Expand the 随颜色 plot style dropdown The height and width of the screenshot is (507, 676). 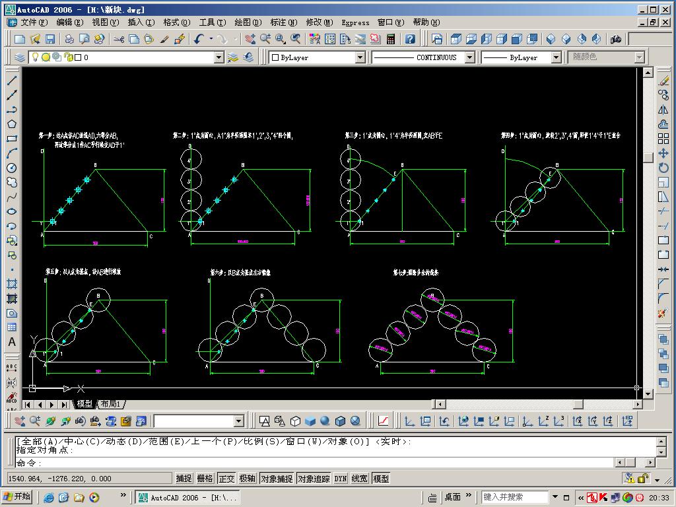point(639,57)
